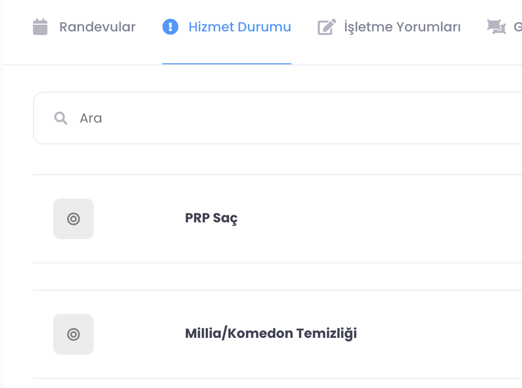
Task: Open Millia/Komedon Temizliği service name
Action: [x=271, y=334]
